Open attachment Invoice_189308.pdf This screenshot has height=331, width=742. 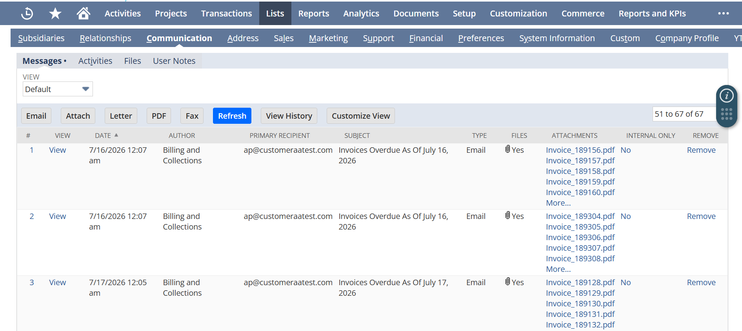(x=580, y=259)
